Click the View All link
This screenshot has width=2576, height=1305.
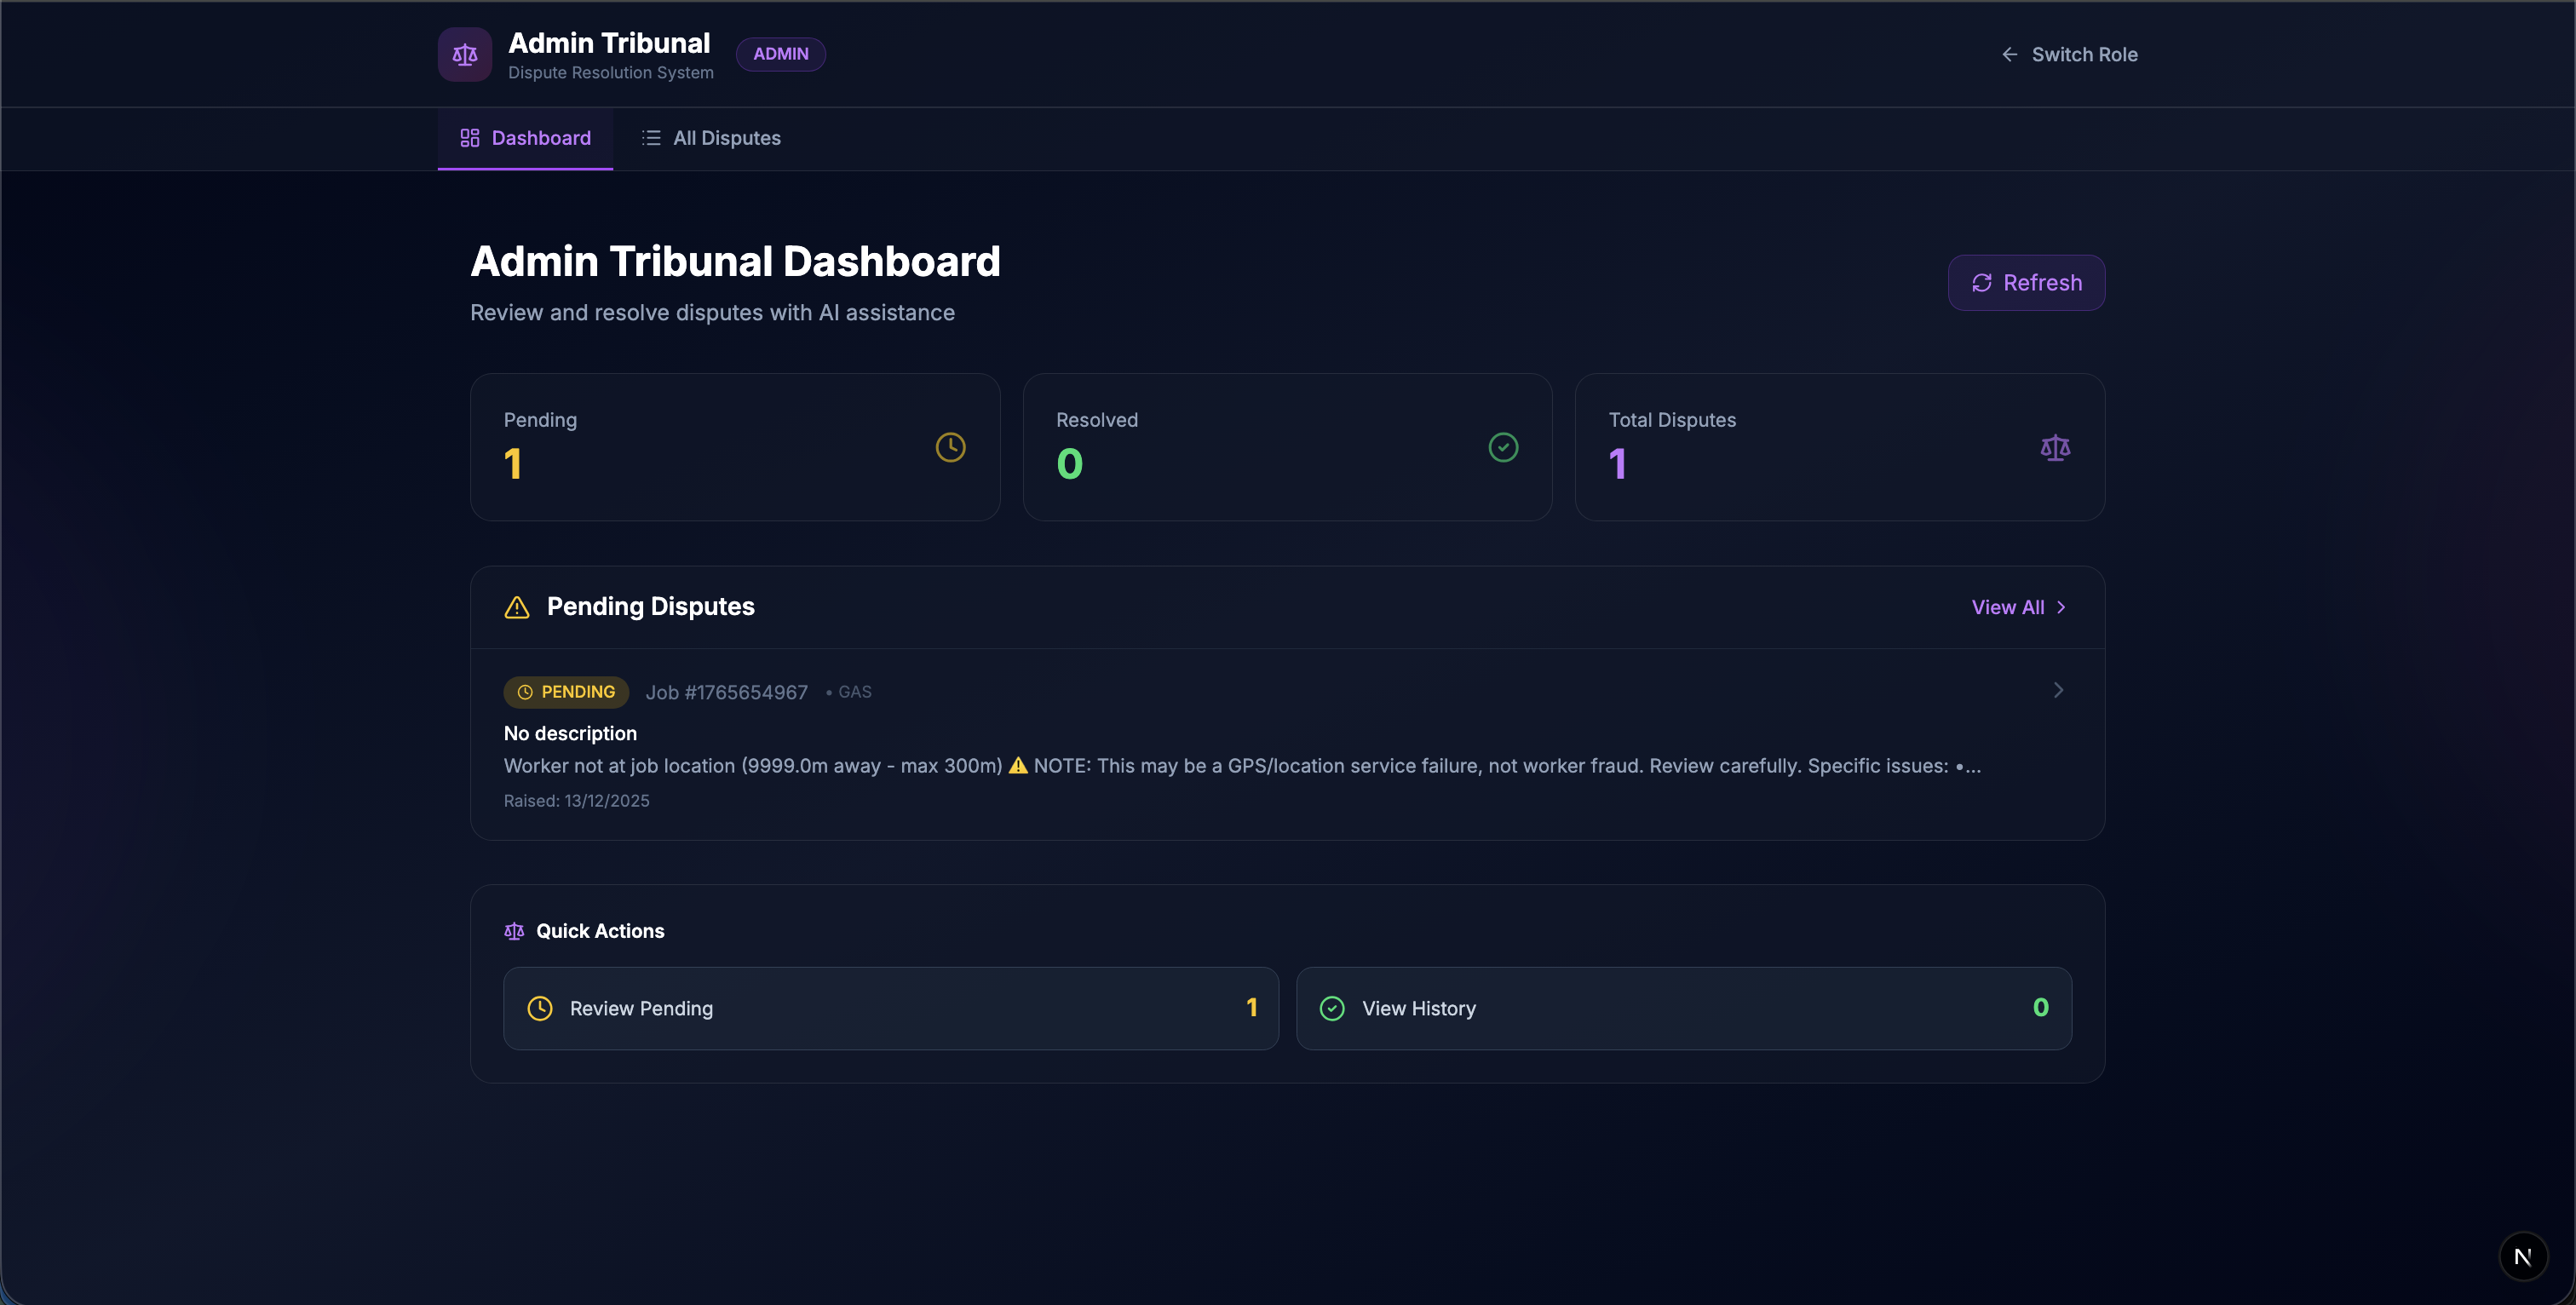2007,607
